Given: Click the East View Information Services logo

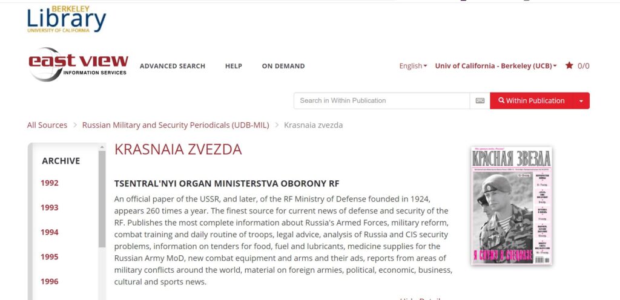Looking at the screenshot, I should tap(78, 65).
